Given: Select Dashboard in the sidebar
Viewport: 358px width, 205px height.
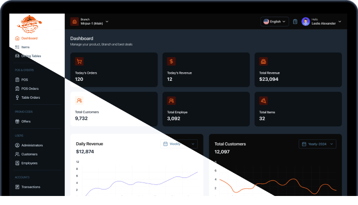Looking at the screenshot, I should [x=29, y=38].
